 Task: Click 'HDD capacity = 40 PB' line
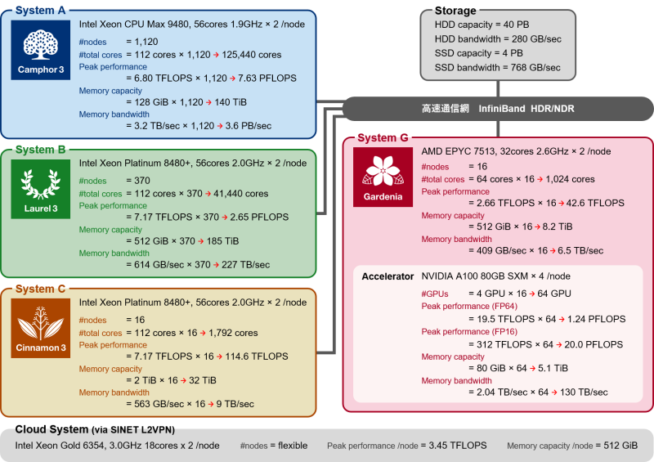coord(482,25)
